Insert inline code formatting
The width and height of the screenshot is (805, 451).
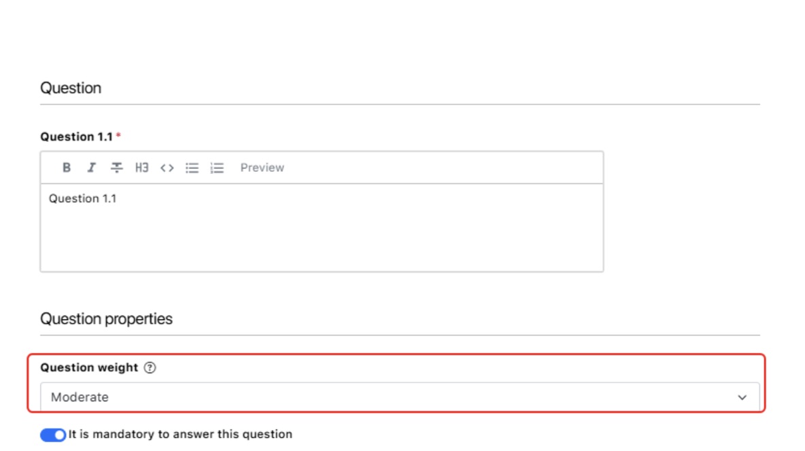[x=167, y=168]
